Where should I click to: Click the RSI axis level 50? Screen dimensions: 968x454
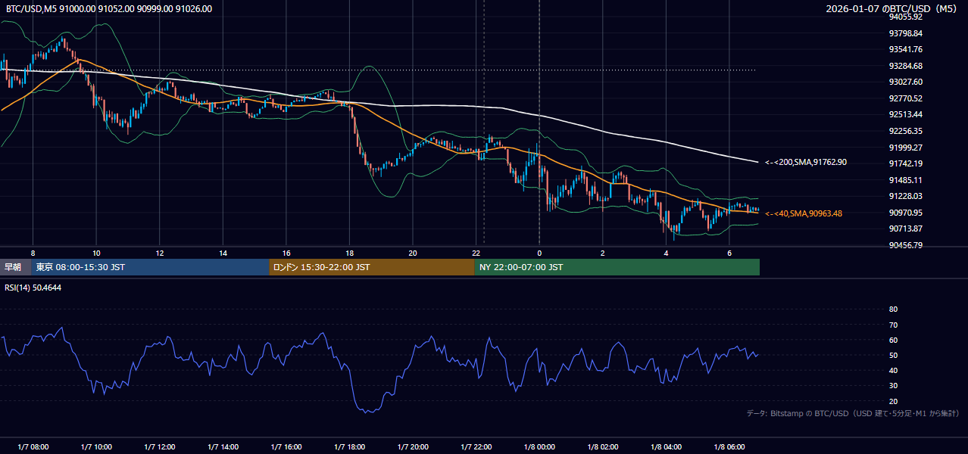pyautogui.click(x=893, y=355)
